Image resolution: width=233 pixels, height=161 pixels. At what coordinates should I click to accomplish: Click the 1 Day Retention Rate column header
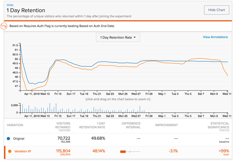[96, 125]
